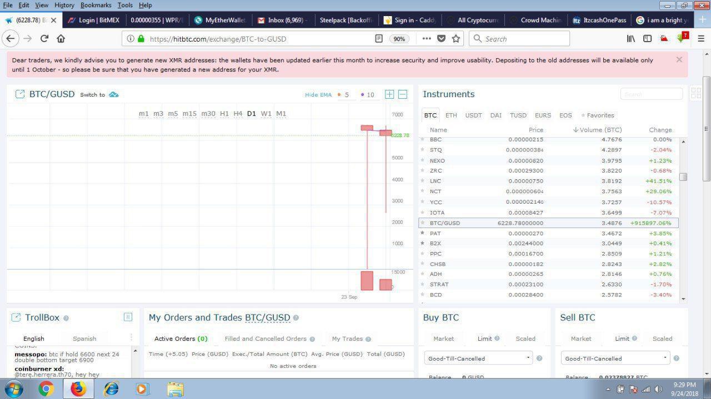Toggle favorite star for STRAT row
This screenshot has height=399, width=711.
[423, 285]
